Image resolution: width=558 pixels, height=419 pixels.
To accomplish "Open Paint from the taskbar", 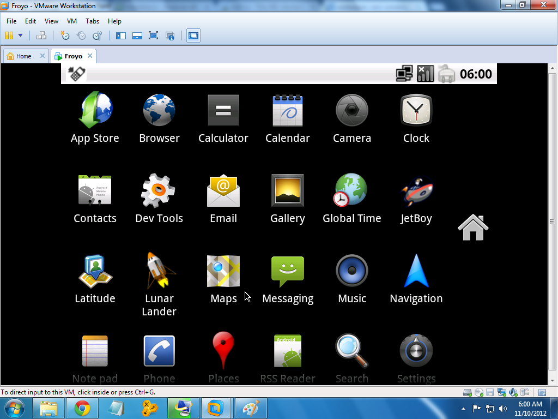I will click(x=251, y=408).
